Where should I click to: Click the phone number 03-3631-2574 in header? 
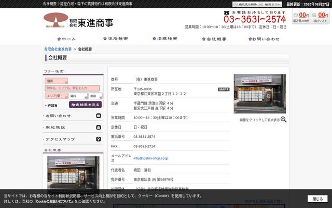(255, 19)
